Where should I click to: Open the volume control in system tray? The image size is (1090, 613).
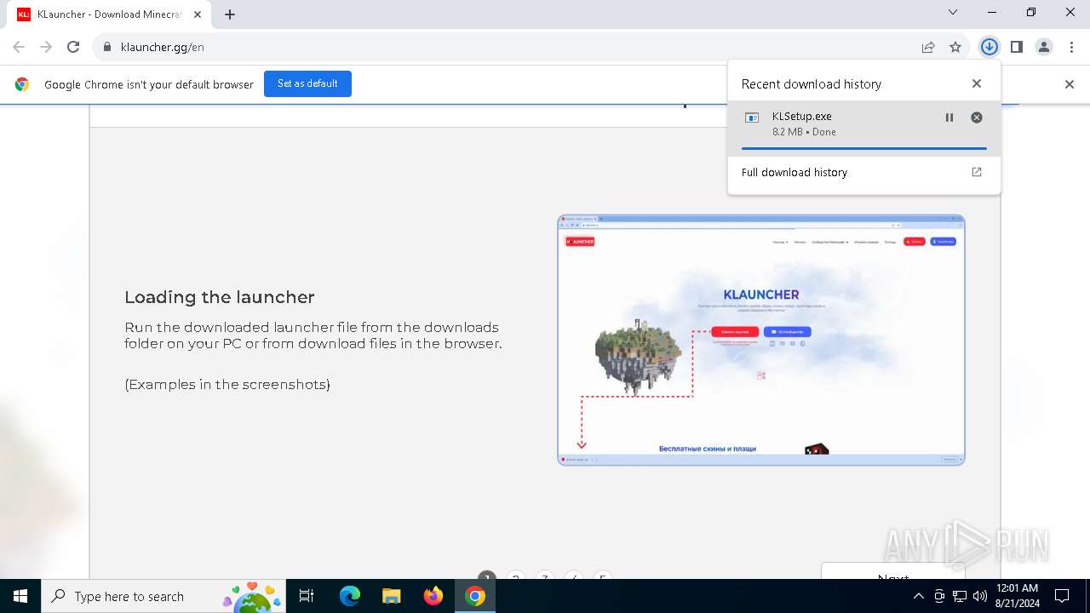click(x=980, y=596)
